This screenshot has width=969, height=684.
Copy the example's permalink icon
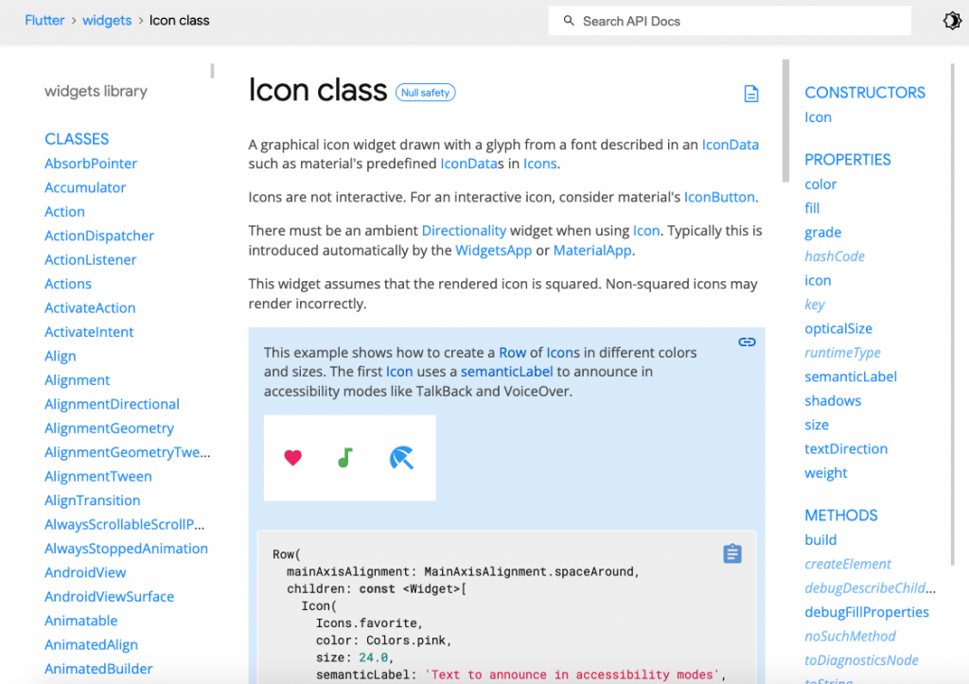click(x=747, y=342)
